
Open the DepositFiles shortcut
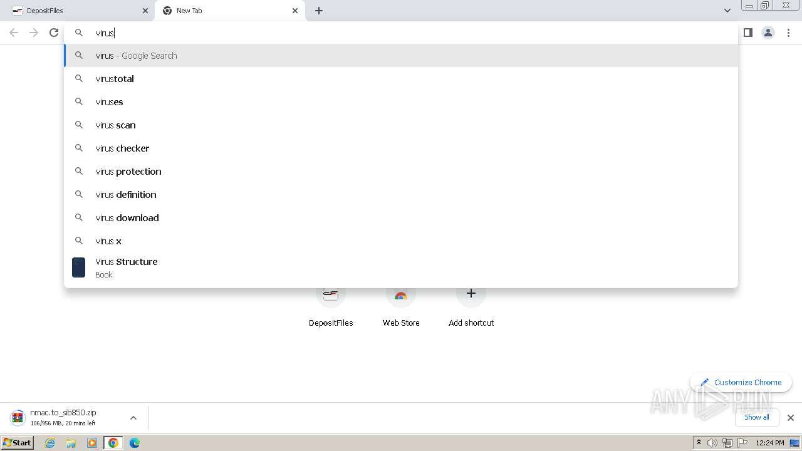pyautogui.click(x=331, y=306)
